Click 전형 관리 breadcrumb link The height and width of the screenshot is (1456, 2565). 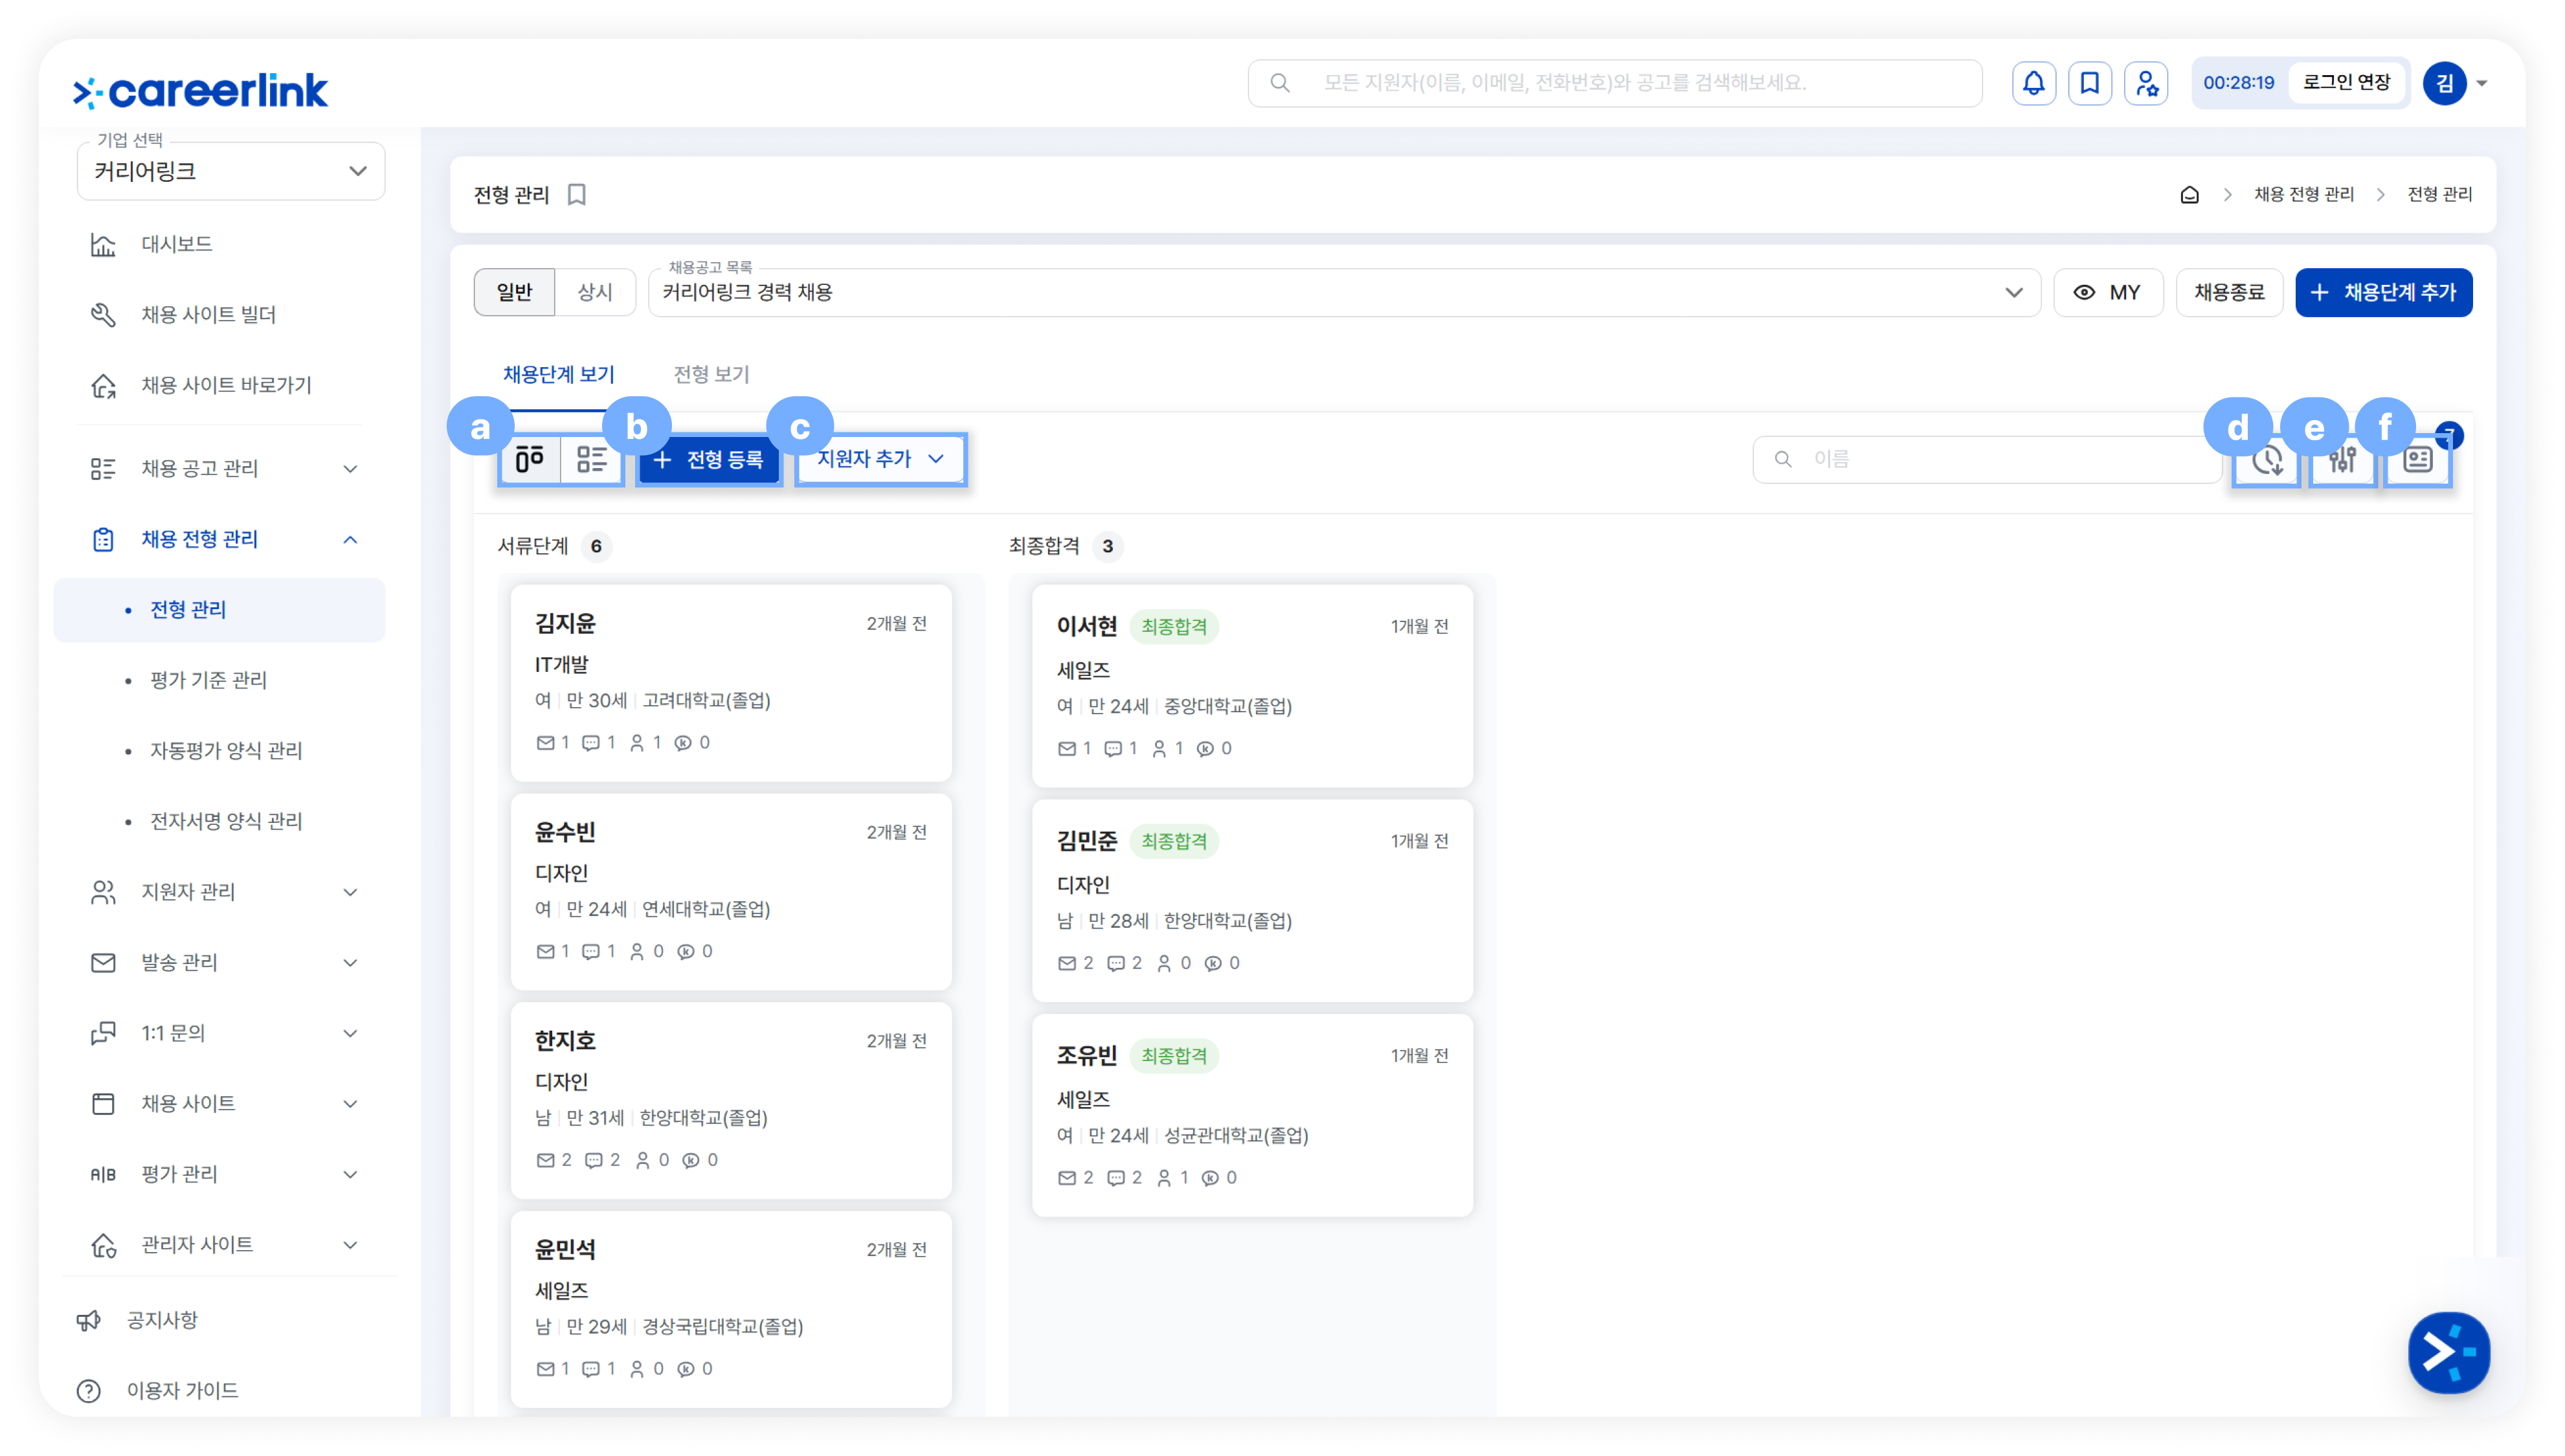[2439, 194]
